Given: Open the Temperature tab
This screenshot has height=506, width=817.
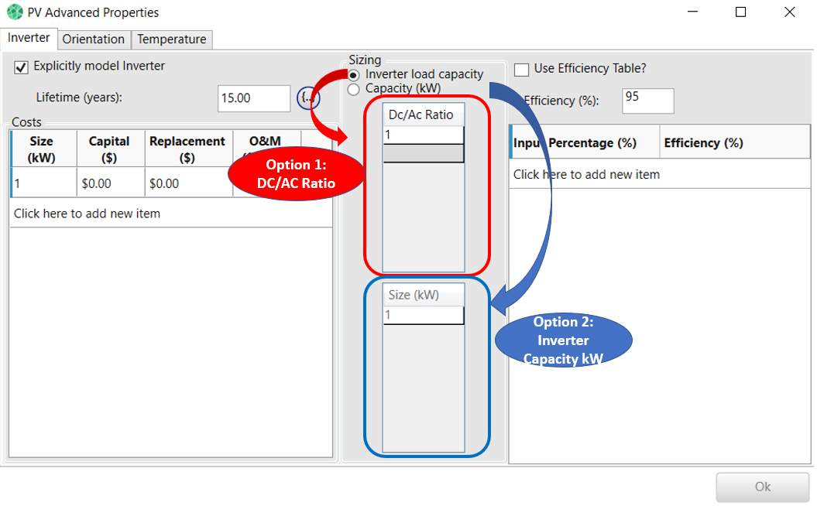Looking at the screenshot, I should 171,39.
